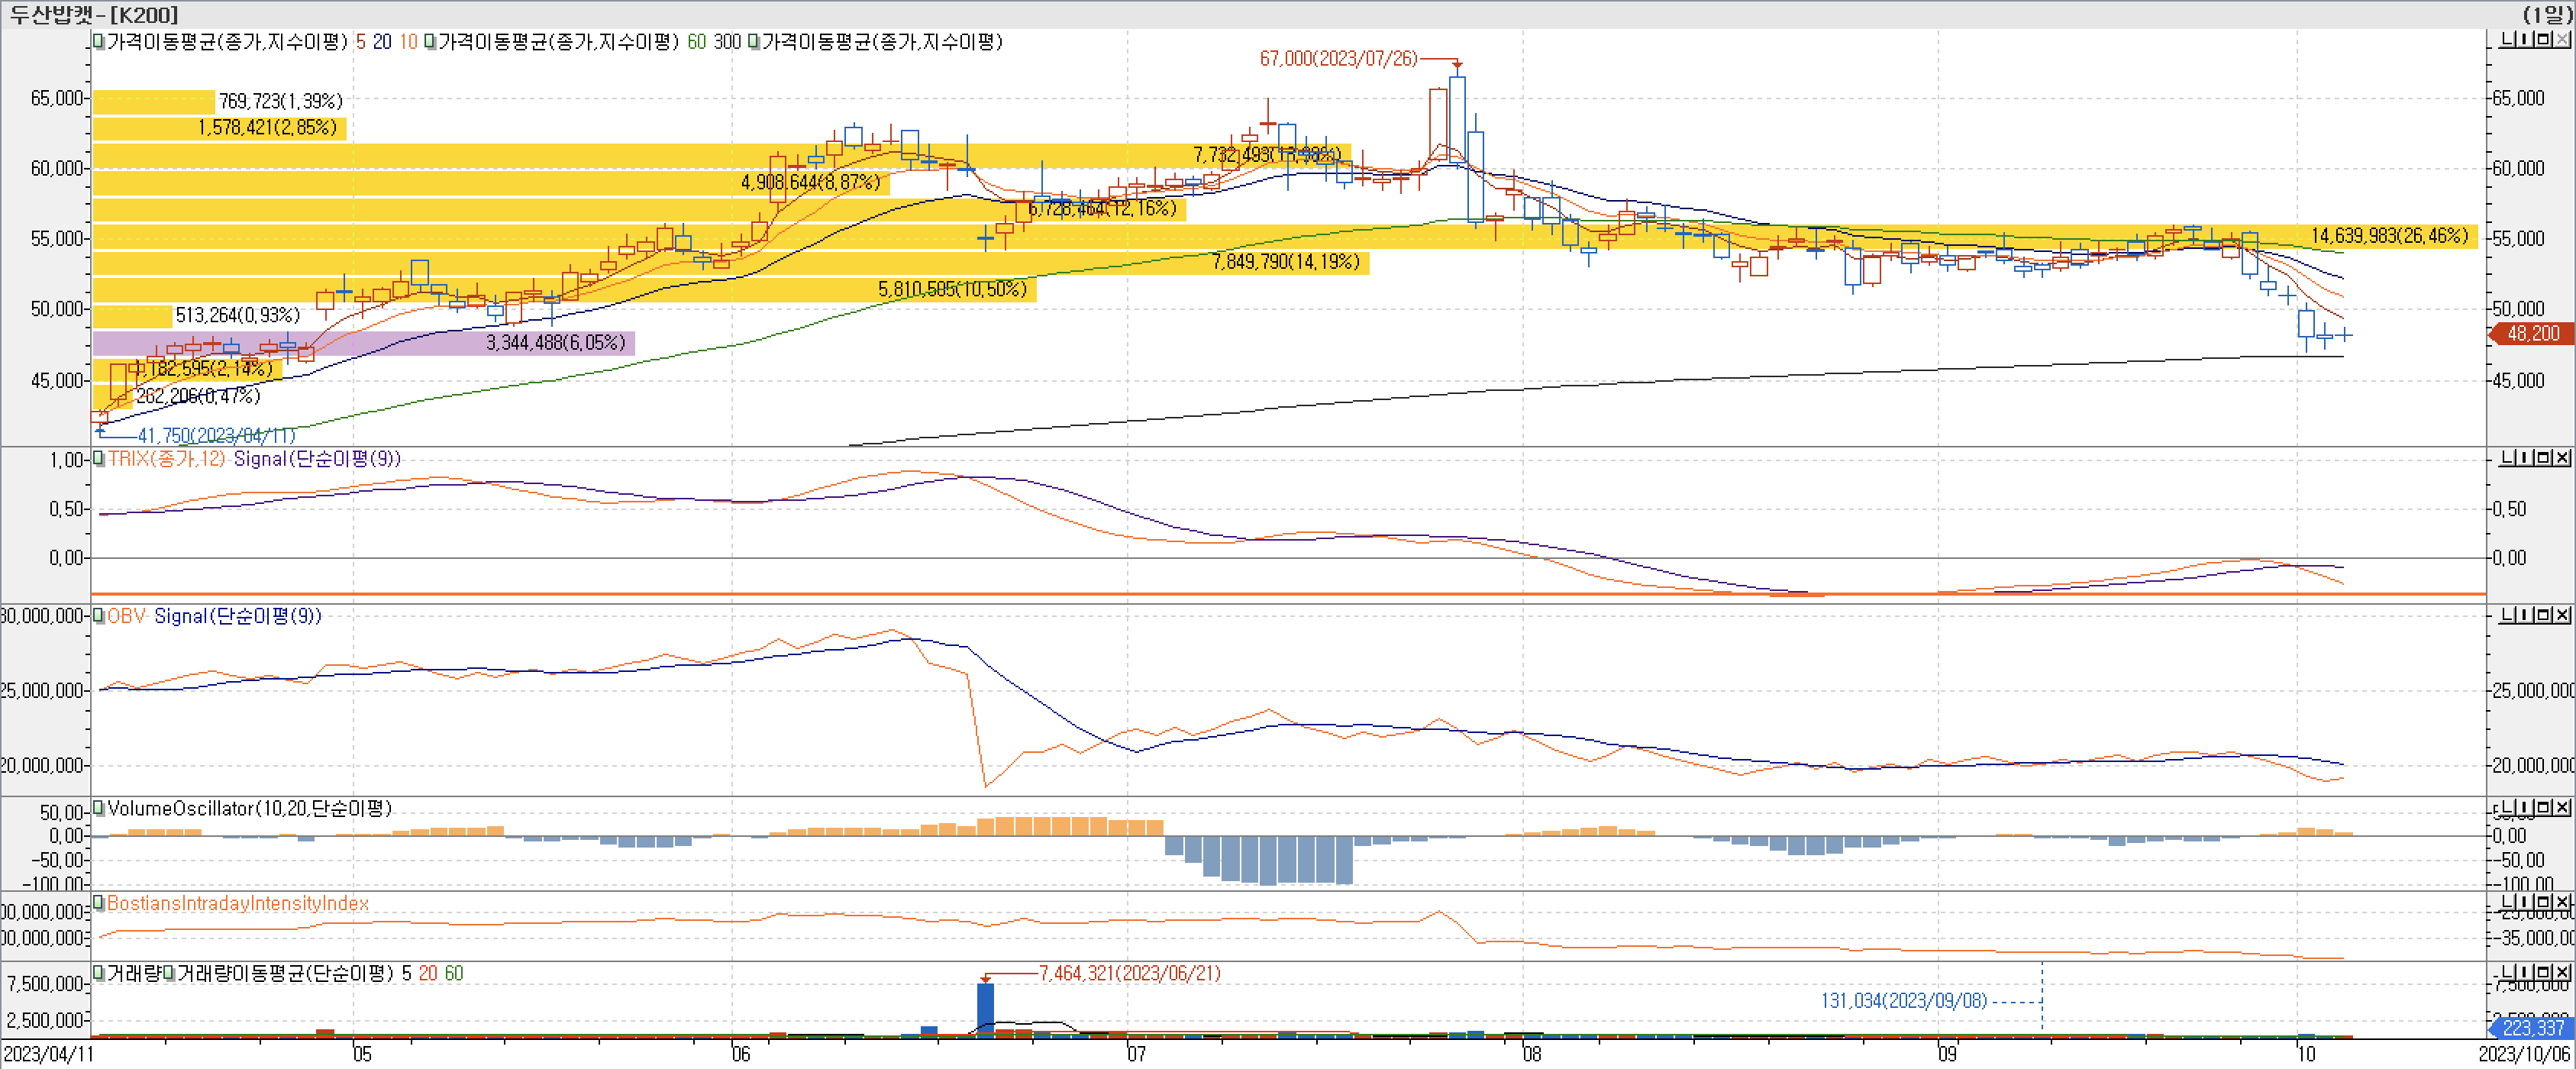This screenshot has width=2576, height=1069.
Task: Click the VolumeOscillator(10,20,단순이평) indicator label
Action: (x=249, y=808)
